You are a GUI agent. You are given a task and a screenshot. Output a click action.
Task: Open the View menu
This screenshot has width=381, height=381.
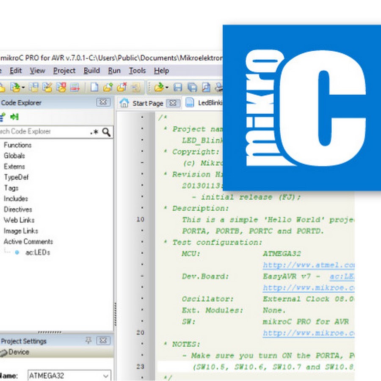(x=37, y=71)
